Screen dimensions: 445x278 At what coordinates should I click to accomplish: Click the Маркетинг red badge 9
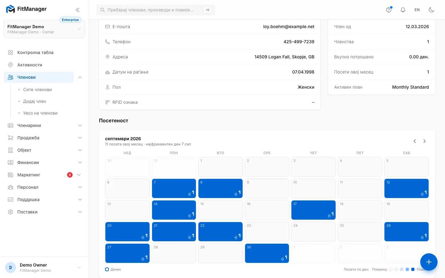point(70,175)
